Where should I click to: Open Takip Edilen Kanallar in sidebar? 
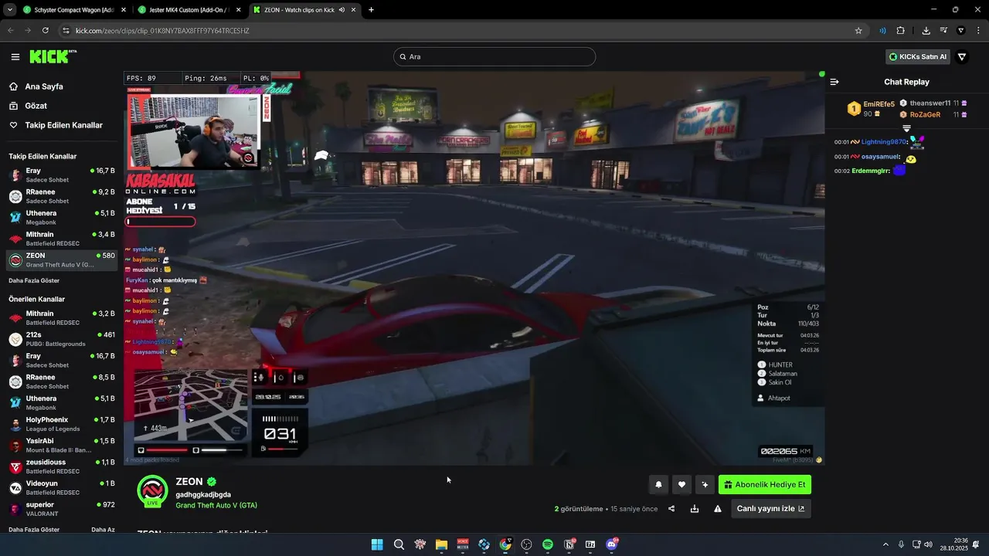pyautogui.click(x=62, y=125)
